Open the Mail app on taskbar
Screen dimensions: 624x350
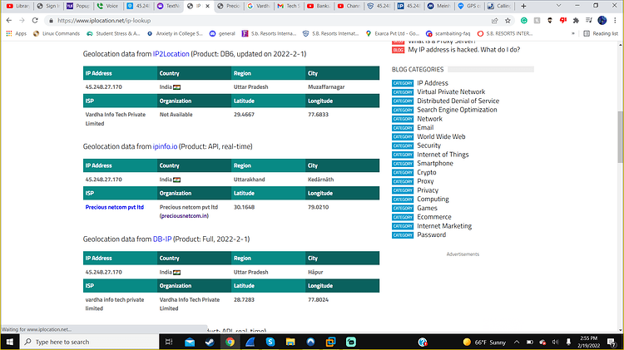[x=190, y=342]
